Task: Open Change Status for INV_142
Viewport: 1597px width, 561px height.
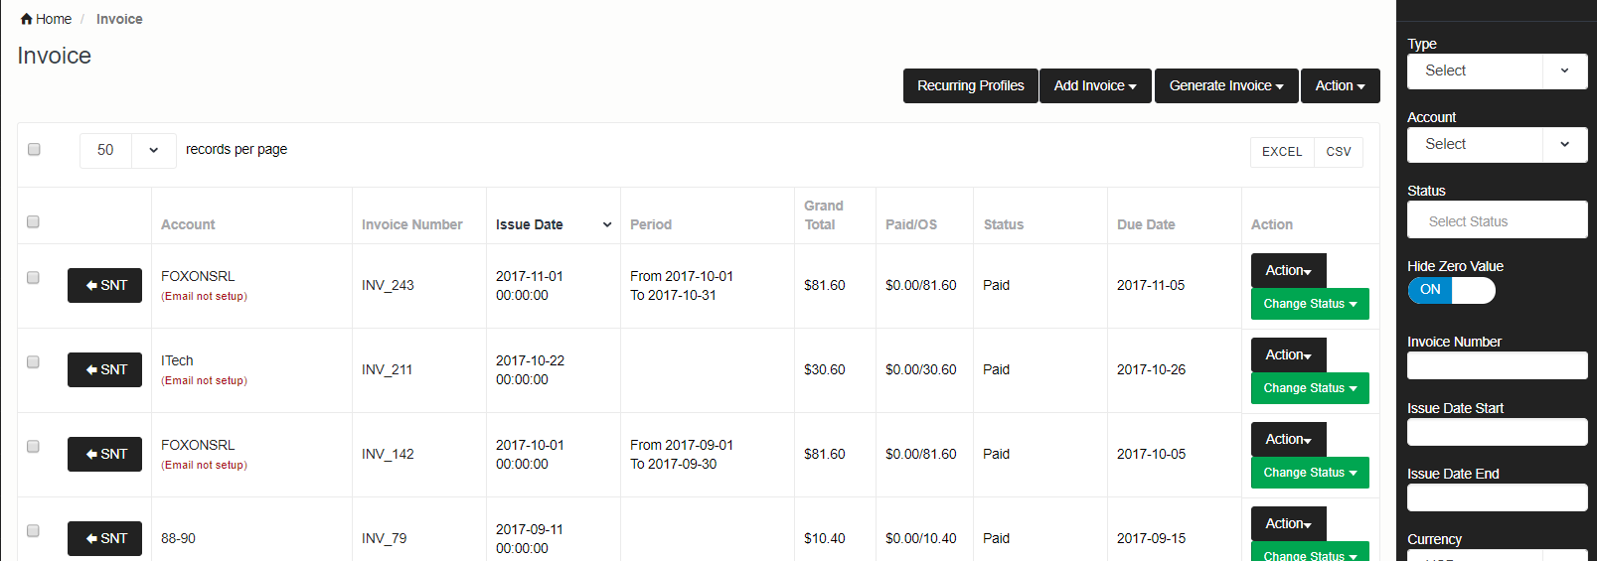Action: point(1310,473)
